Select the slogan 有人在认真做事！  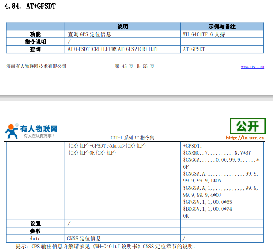pyautogui.click(x=39, y=136)
